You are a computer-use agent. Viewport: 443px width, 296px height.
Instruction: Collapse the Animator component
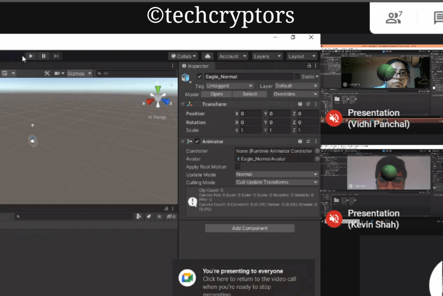pyautogui.click(x=183, y=141)
